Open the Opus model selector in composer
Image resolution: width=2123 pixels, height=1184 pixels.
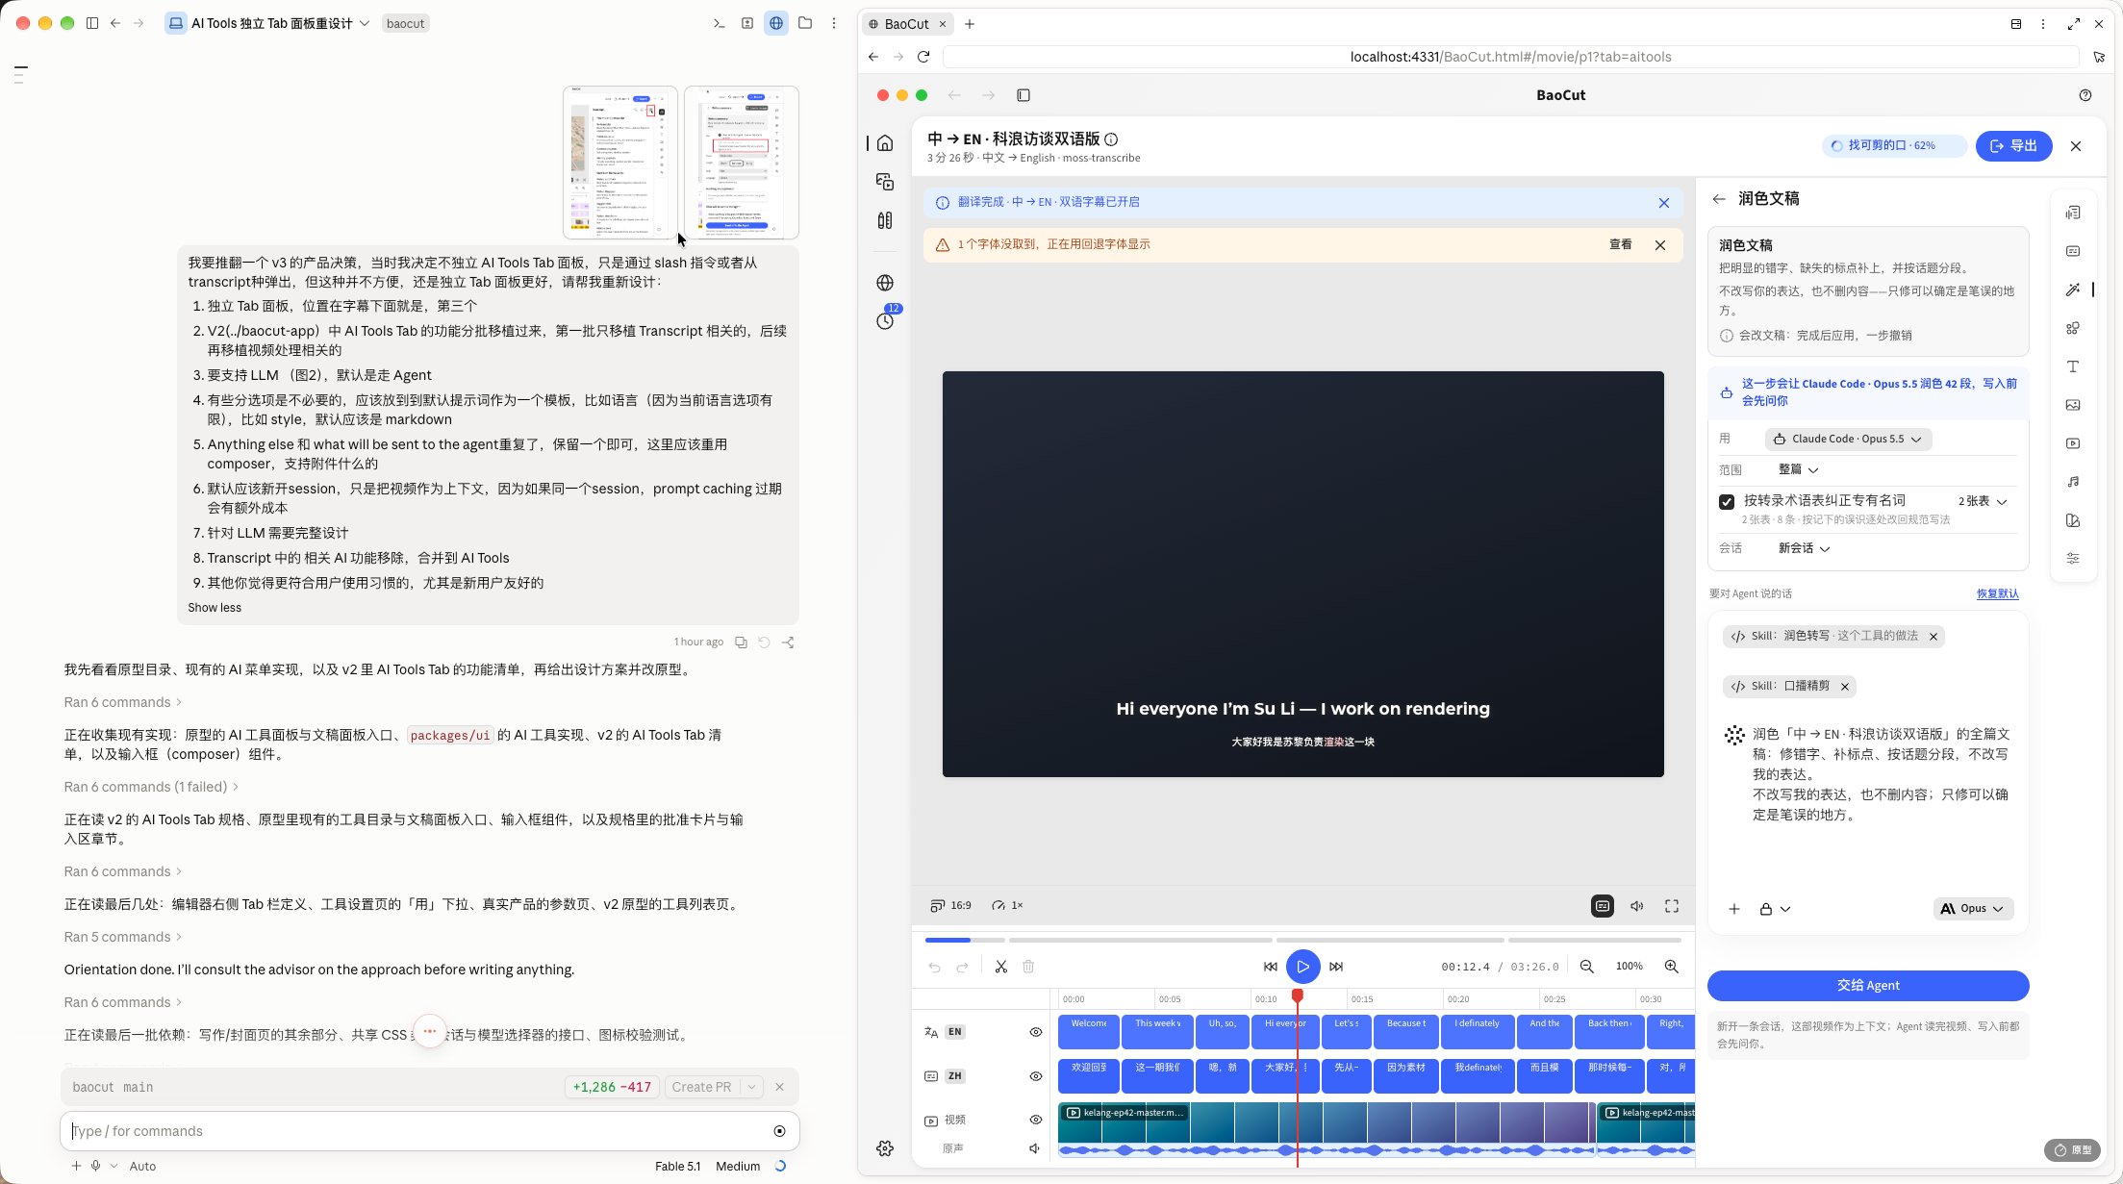[x=1973, y=909]
